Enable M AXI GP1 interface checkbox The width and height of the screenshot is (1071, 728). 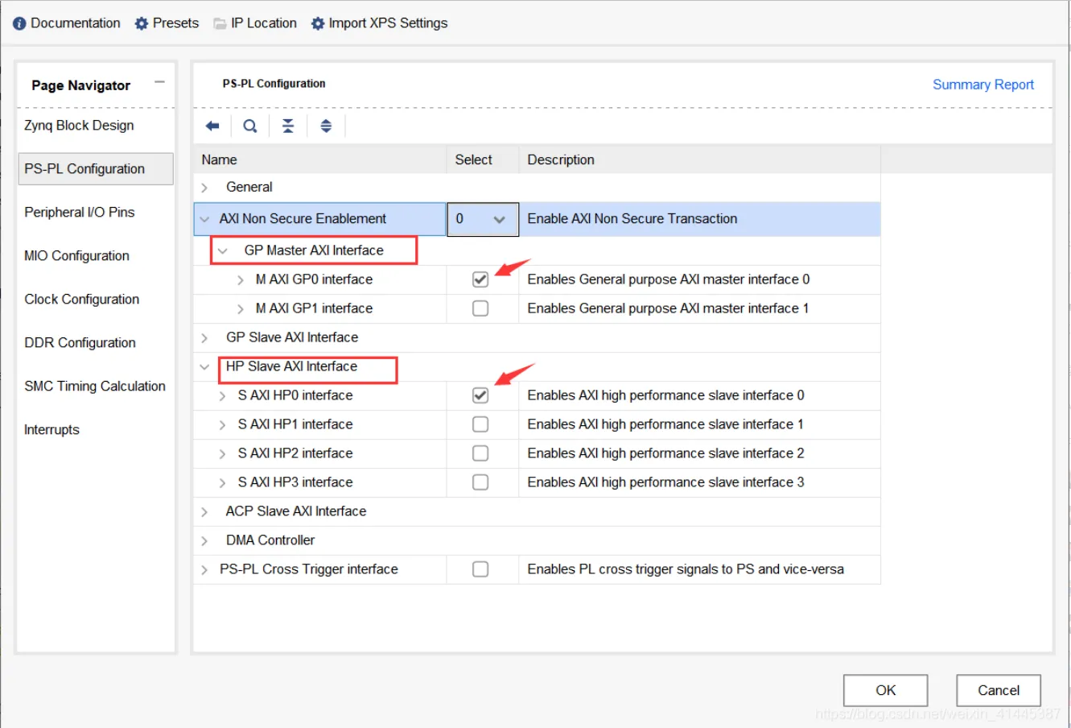pos(480,308)
